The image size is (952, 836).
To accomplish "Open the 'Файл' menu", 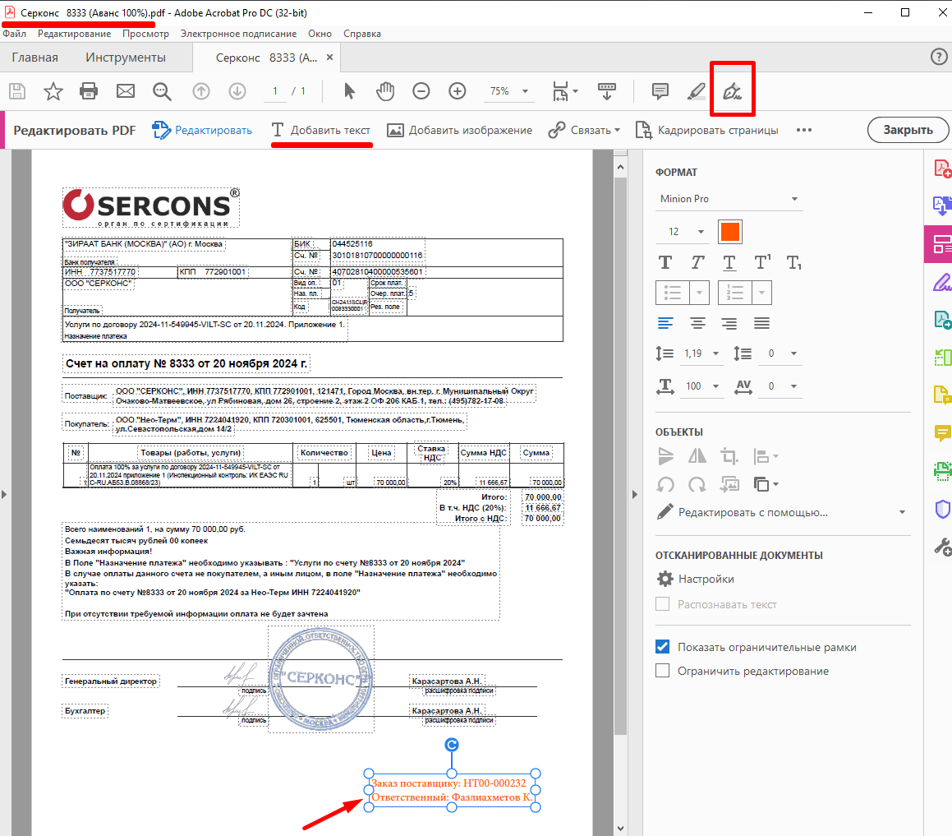I will (x=15, y=34).
